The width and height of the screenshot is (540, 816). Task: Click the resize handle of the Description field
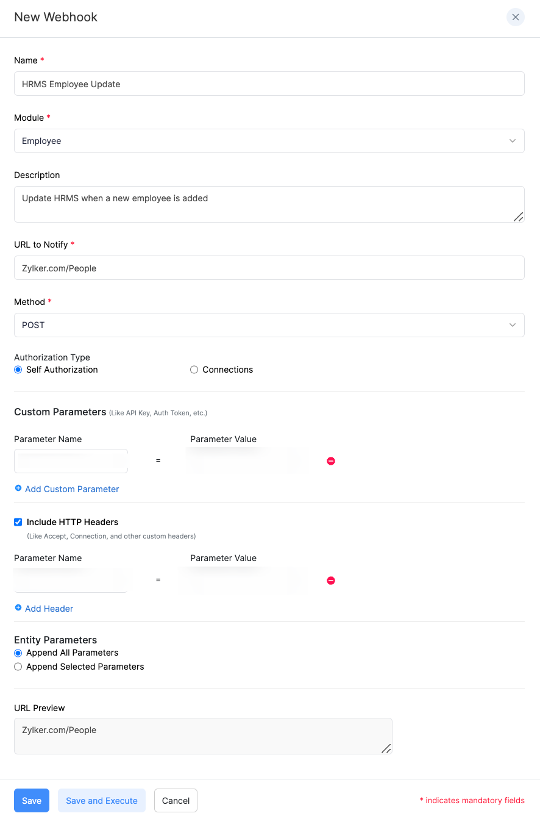tap(519, 217)
